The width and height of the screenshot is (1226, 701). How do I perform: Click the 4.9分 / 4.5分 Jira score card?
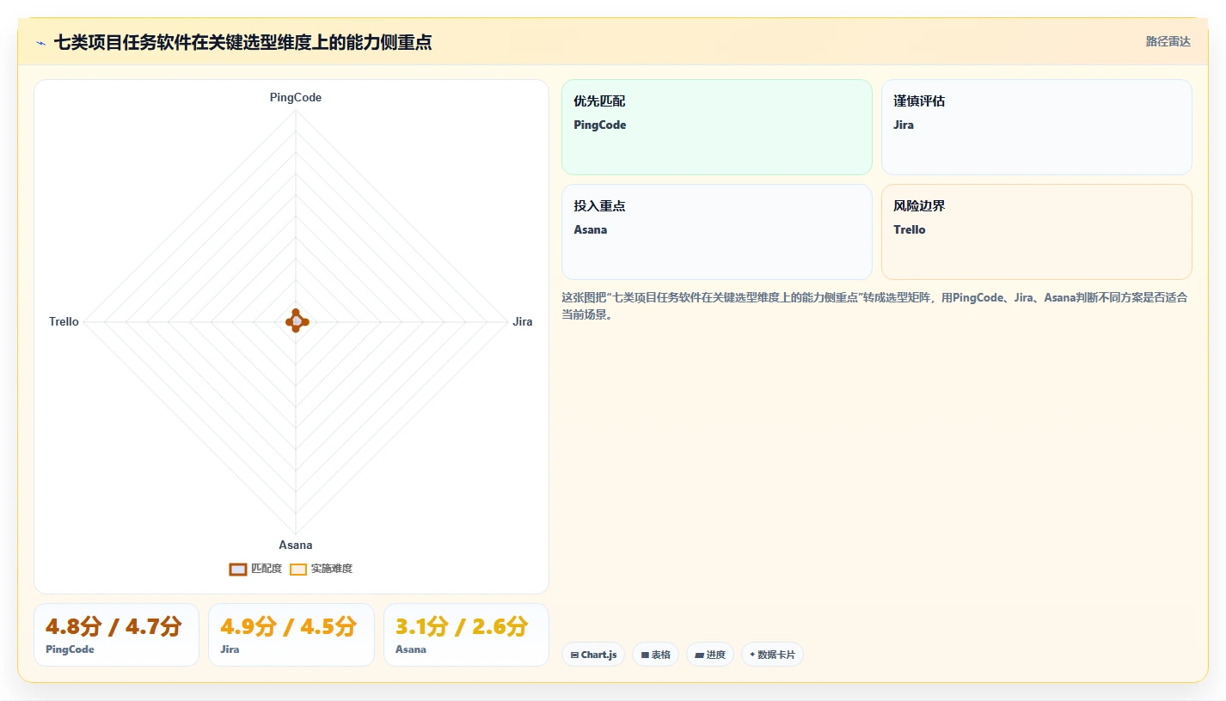tap(291, 635)
